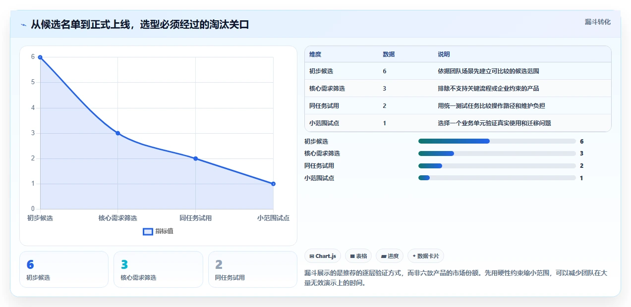
Task: Click x-axis label 初步候选 on chart
Action: (40, 218)
